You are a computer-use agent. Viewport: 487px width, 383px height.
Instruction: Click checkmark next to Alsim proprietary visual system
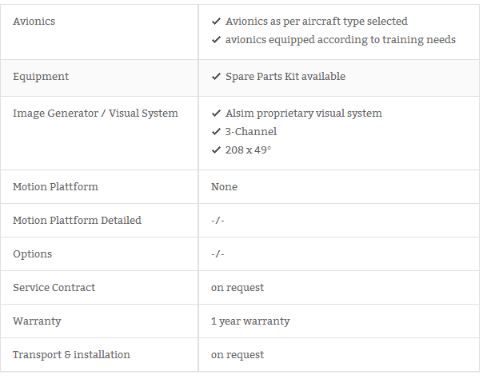(216, 114)
